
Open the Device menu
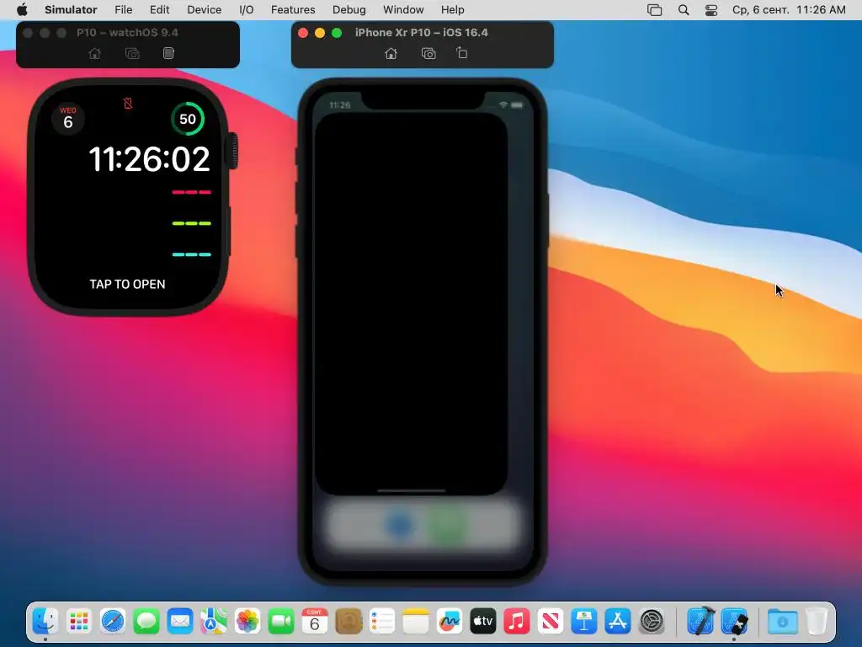pyautogui.click(x=204, y=10)
